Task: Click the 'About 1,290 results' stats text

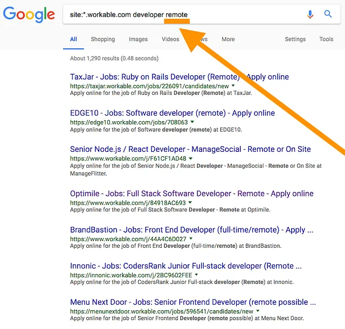Action: (x=114, y=59)
